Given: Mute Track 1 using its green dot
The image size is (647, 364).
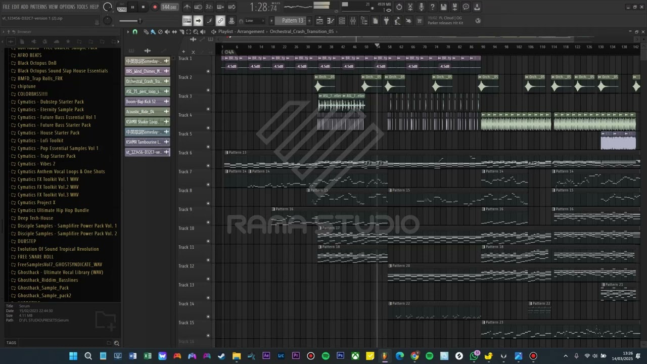Looking at the screenshot, I should (x=208, y=71).
